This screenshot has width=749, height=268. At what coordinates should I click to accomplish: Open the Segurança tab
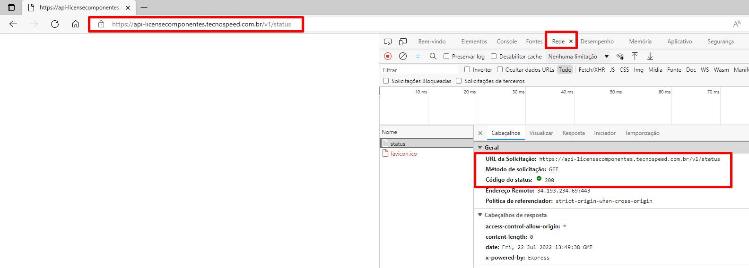[x=721, y=42]
